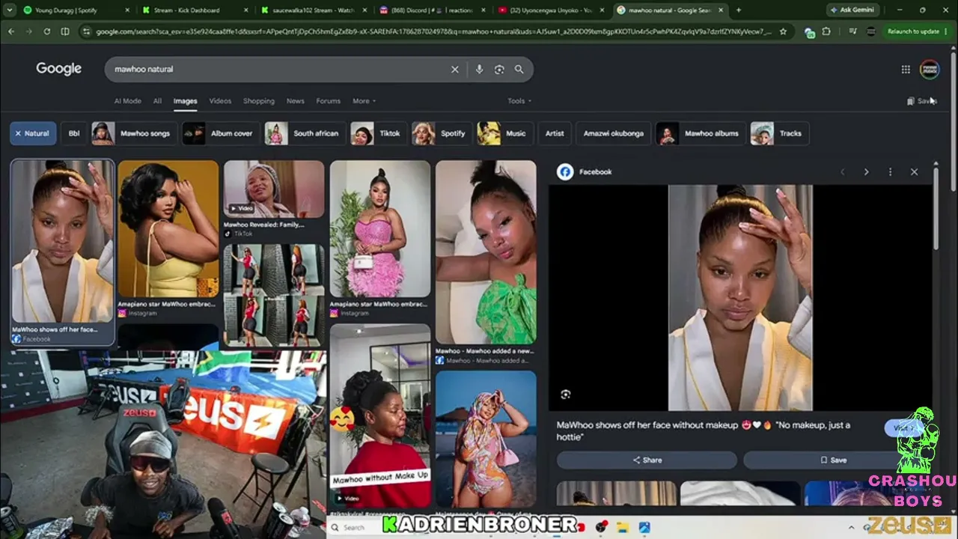Click the Google logo
958x539 pixels.
coord(58,69)
